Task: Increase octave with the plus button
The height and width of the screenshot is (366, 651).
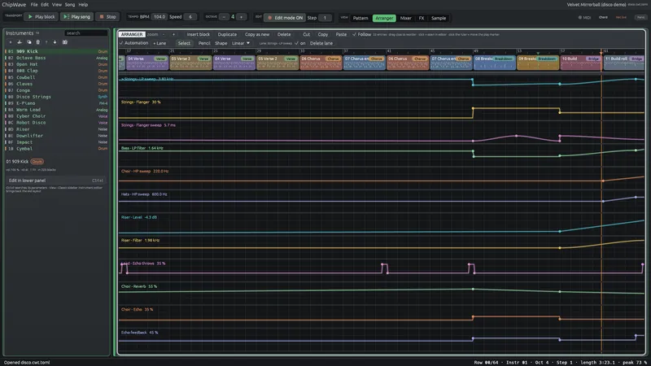Action: click(241, 16)
